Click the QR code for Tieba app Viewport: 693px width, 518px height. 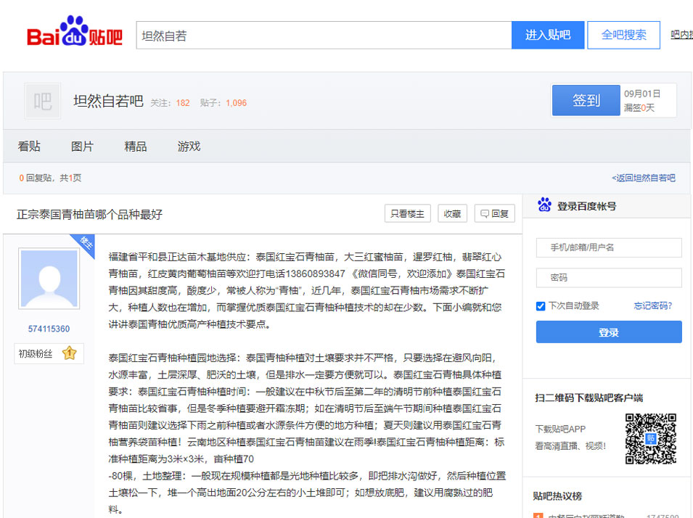[x=651, y=438]
